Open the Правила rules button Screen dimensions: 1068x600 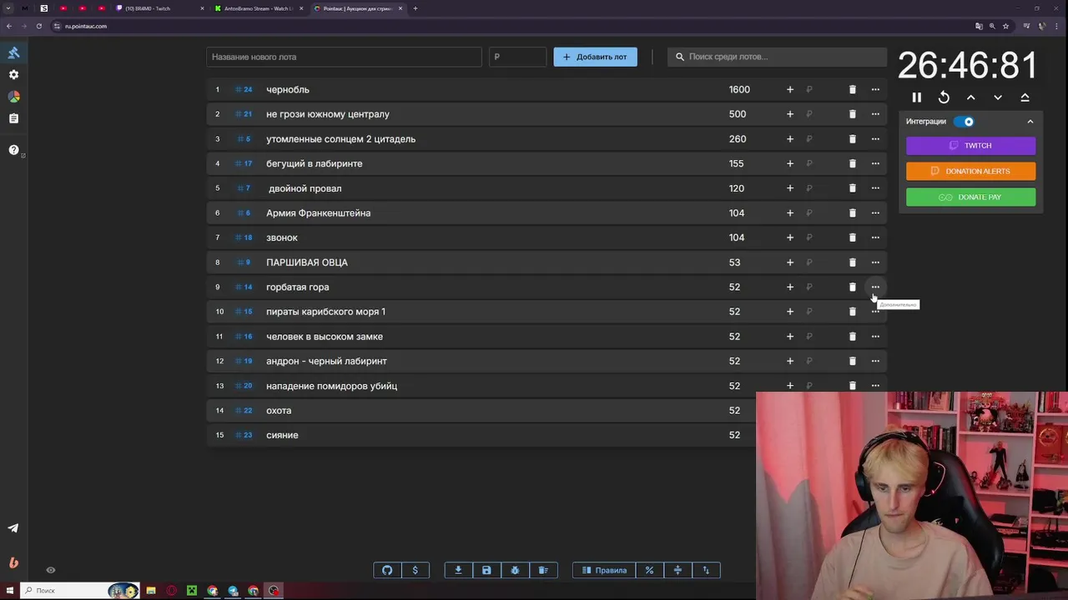point(604,570)
